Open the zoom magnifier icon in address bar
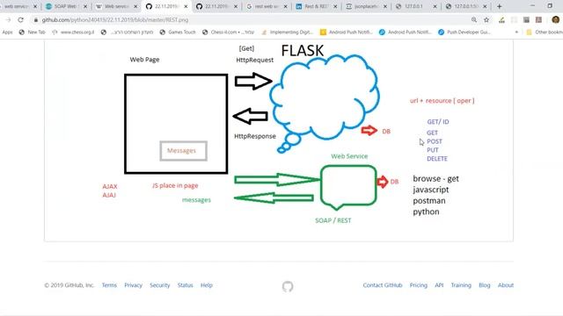The width and height of the screenshot is (563, 316). coord(474,20)
